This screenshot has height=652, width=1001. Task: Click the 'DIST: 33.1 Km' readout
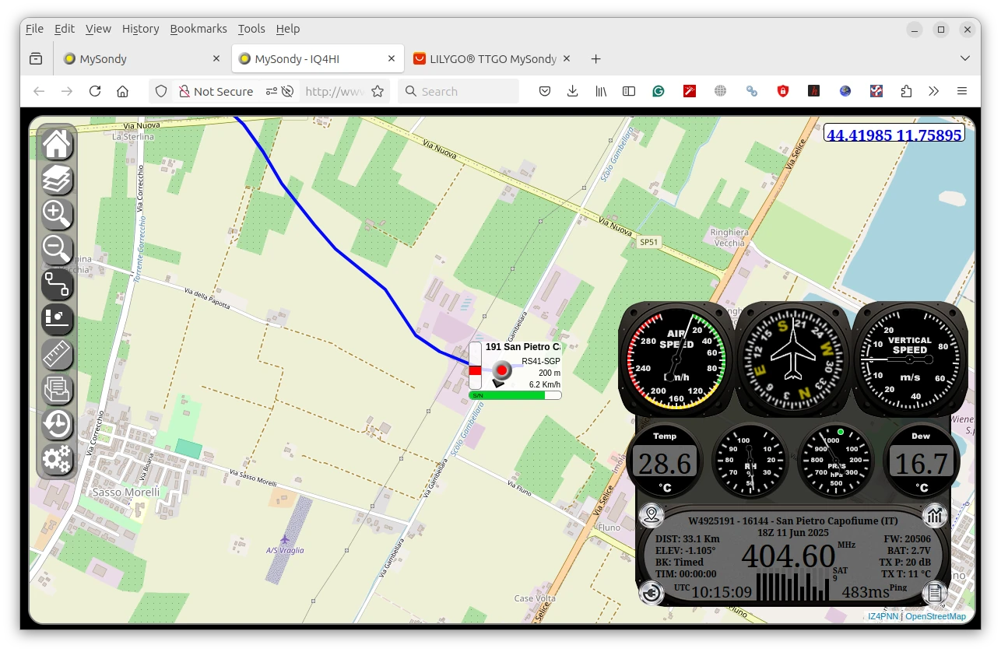[687, 539]
